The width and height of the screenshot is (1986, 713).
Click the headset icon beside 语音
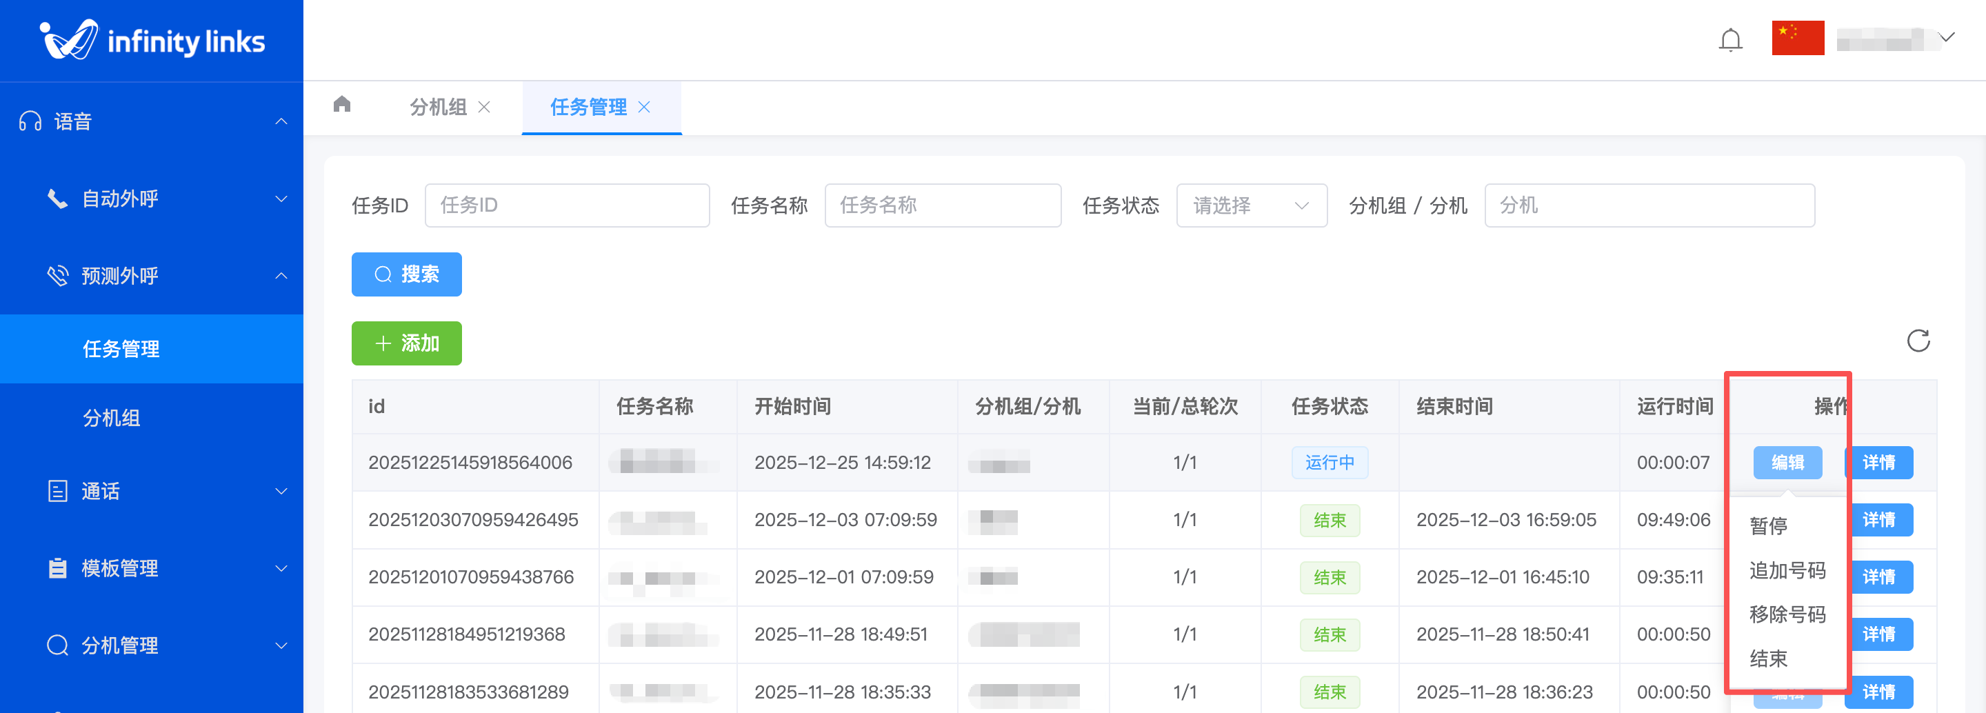[x=30, y=121]
